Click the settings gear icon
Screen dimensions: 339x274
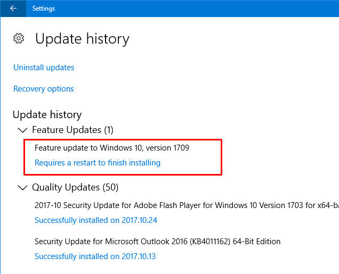[19, 39]
